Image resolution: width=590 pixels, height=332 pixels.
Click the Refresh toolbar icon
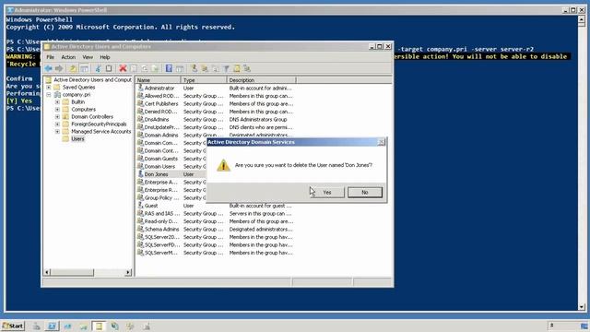click(x=145, y=68)
